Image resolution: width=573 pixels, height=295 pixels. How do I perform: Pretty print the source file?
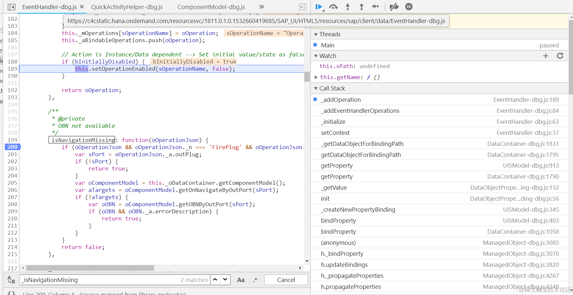[11, 293]
